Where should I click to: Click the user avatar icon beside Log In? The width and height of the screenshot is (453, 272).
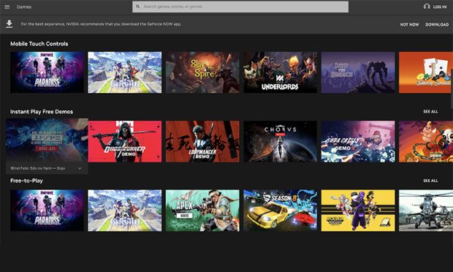pyautogui.click(x=427, y=7)
